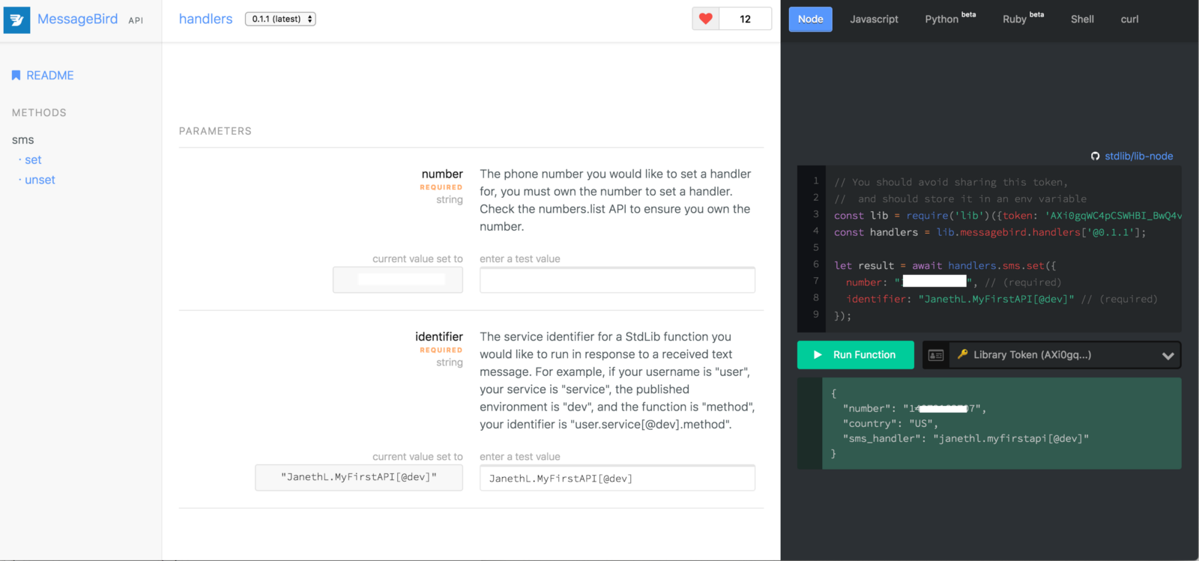The image size is (1199, 561).
Task: Click the sms methods group label
Action: tap(23, 140)
